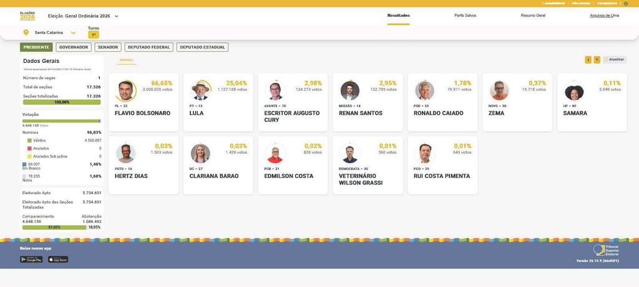Click the 100,00% seções totalizadas progress bar
Screen dimensions: 639x287
point(62,102)
